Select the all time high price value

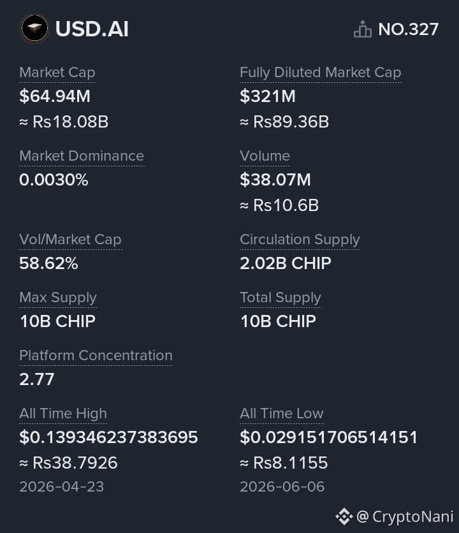[x=108, y=437]
